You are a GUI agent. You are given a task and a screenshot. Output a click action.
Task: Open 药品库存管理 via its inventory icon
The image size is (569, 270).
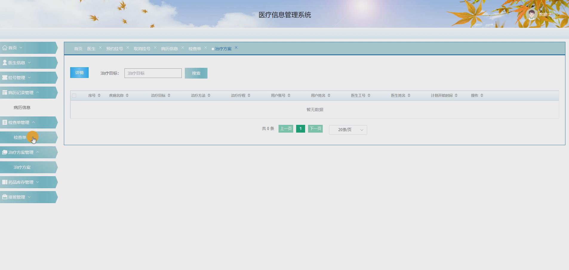pos(4,182)
